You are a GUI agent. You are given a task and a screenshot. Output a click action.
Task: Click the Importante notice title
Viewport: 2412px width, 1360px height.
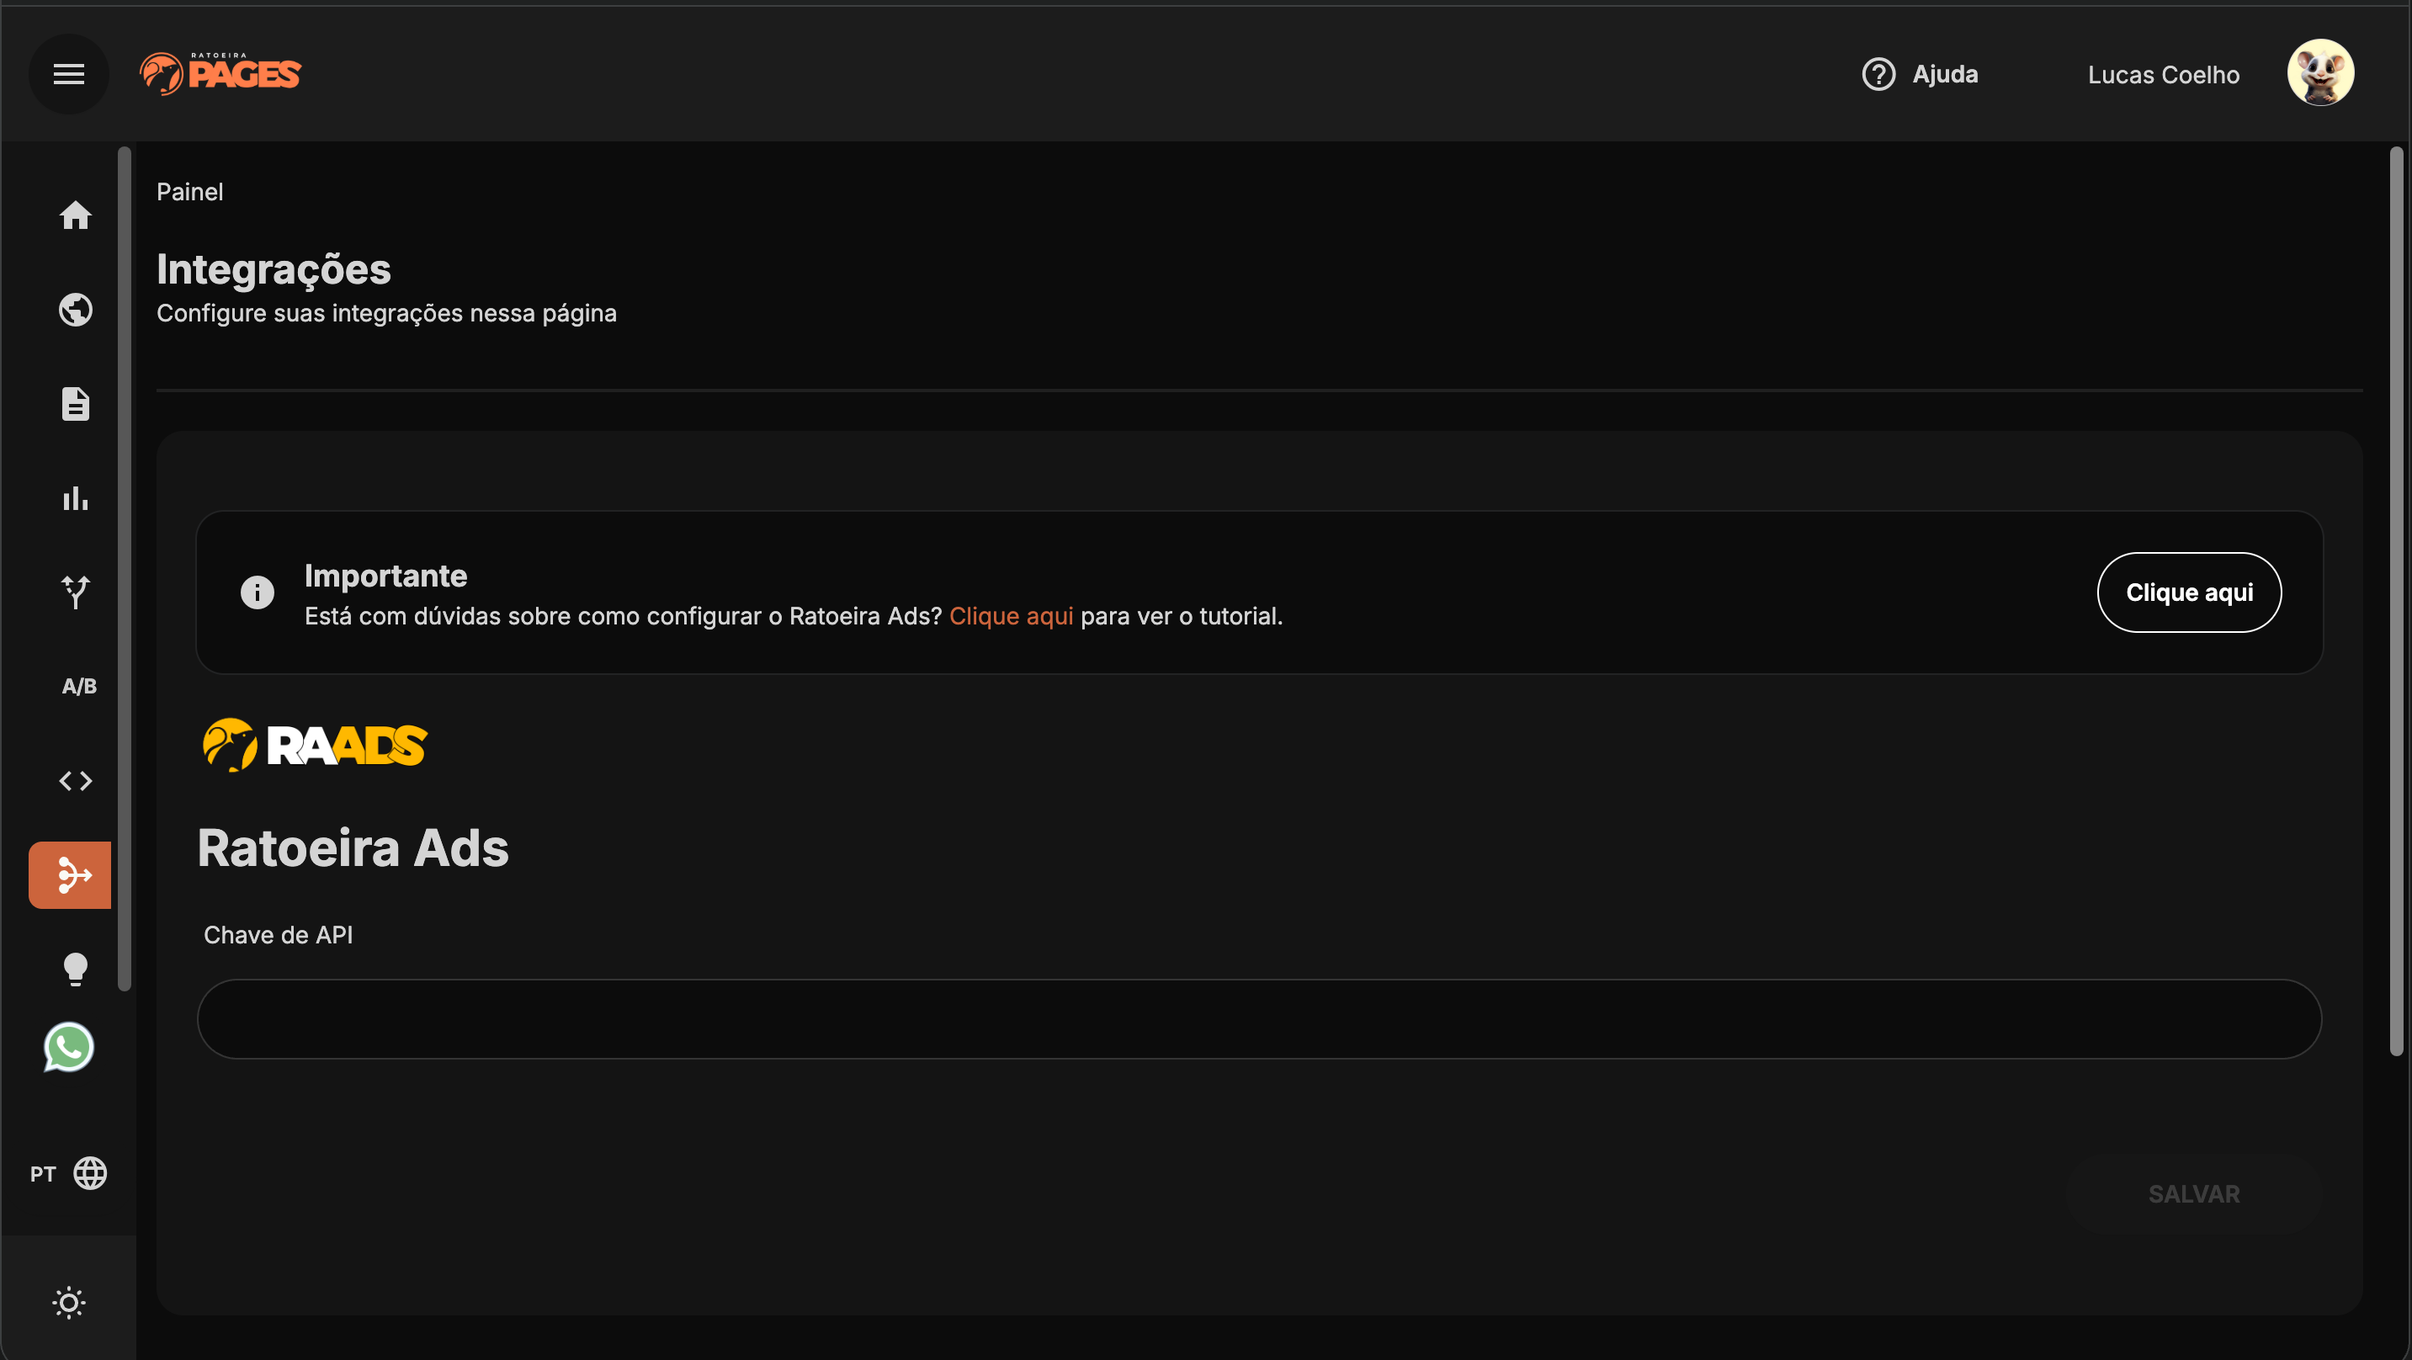pos(385,575)
